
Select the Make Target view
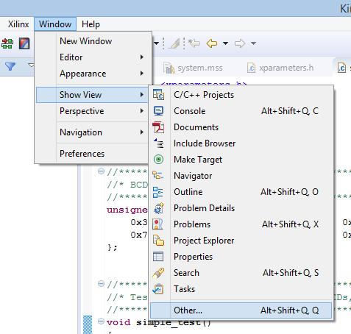click(x=241, y=160)
